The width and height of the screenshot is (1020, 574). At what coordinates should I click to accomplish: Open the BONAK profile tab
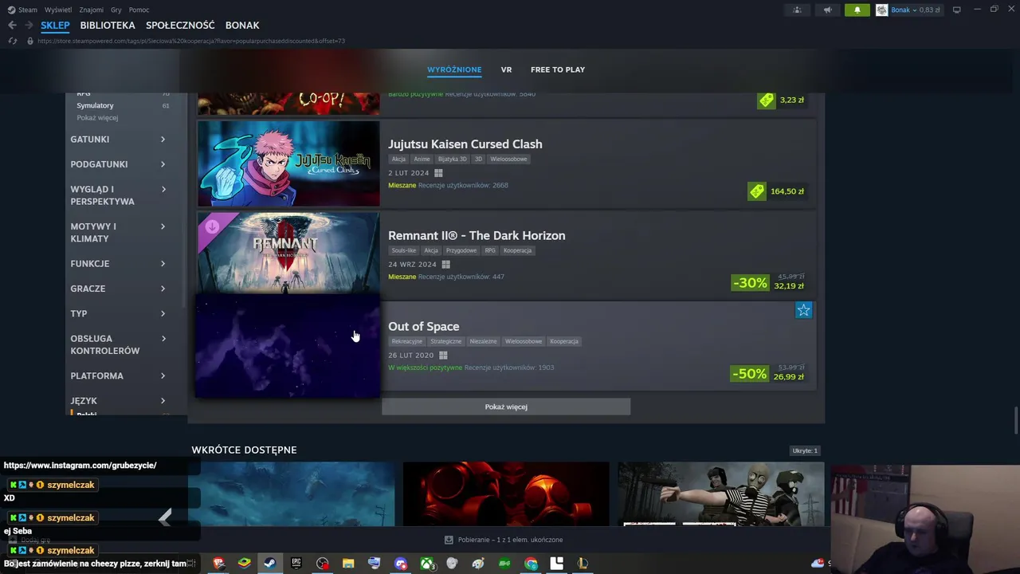coord(242,26)
